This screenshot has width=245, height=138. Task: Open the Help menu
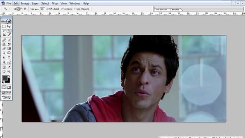point(86,3)
